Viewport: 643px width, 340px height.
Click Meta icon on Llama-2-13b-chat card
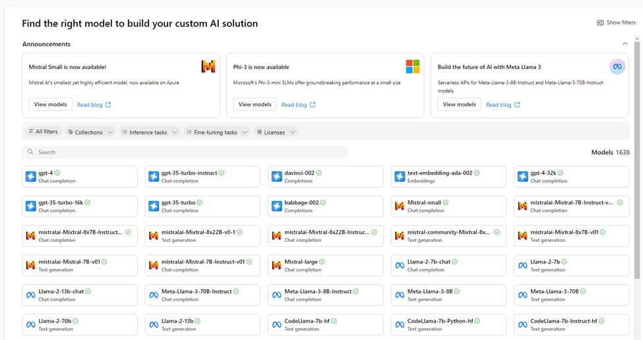click(31, 295)
